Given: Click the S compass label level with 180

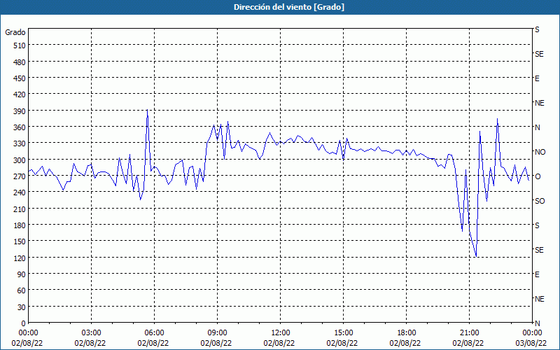Looking at the screenshot, I should point(537,225).
